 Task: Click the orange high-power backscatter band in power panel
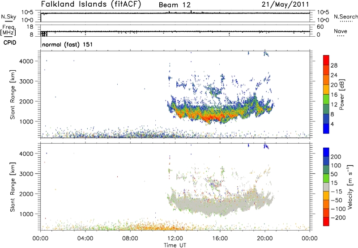click(212, 118)
